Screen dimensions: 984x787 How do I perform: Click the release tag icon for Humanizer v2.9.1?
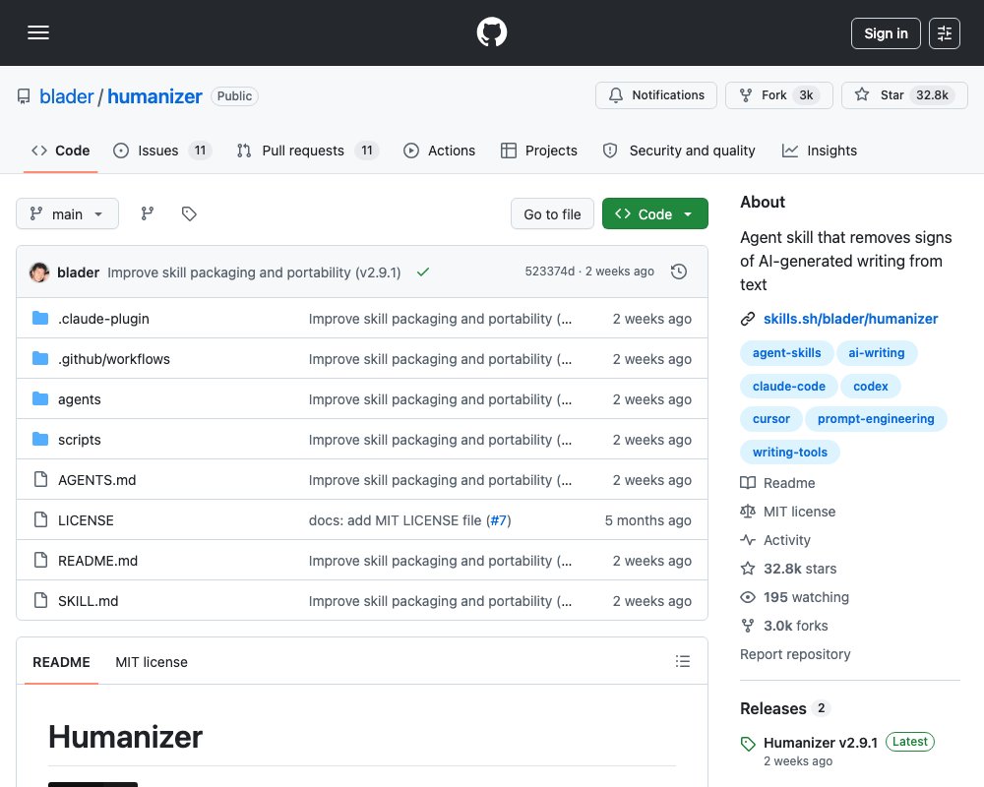(x=748, y=744)
